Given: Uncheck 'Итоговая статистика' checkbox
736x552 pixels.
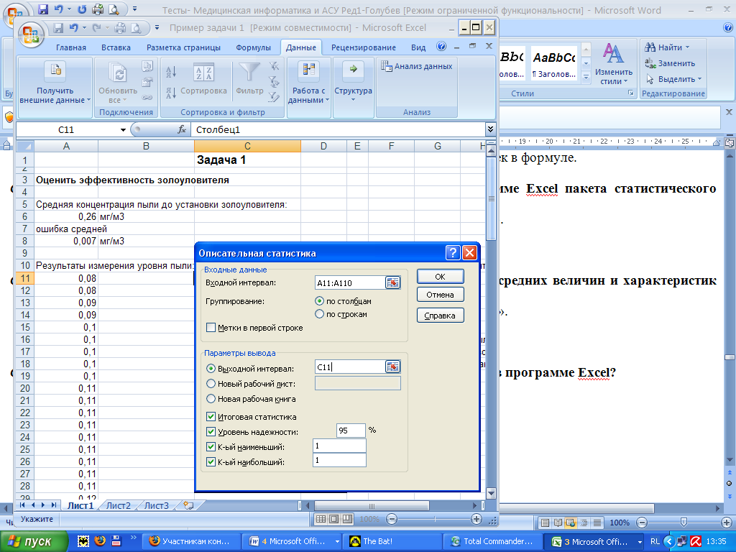Looking at the screenshot, I should click(x=211, y=417).
